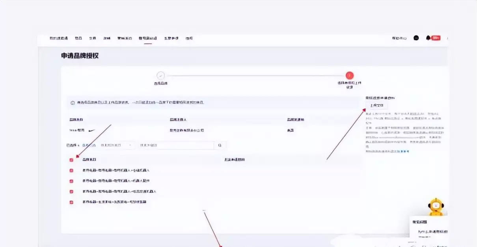Image resolution: width=477 pixels, height=247 pixels.
Task: Uncheck the third category row checkbox
Action: [71, 192]
